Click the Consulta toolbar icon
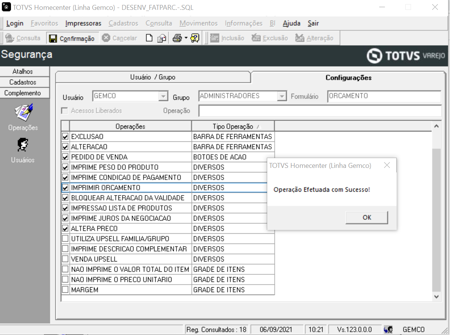 coord(10,38)
